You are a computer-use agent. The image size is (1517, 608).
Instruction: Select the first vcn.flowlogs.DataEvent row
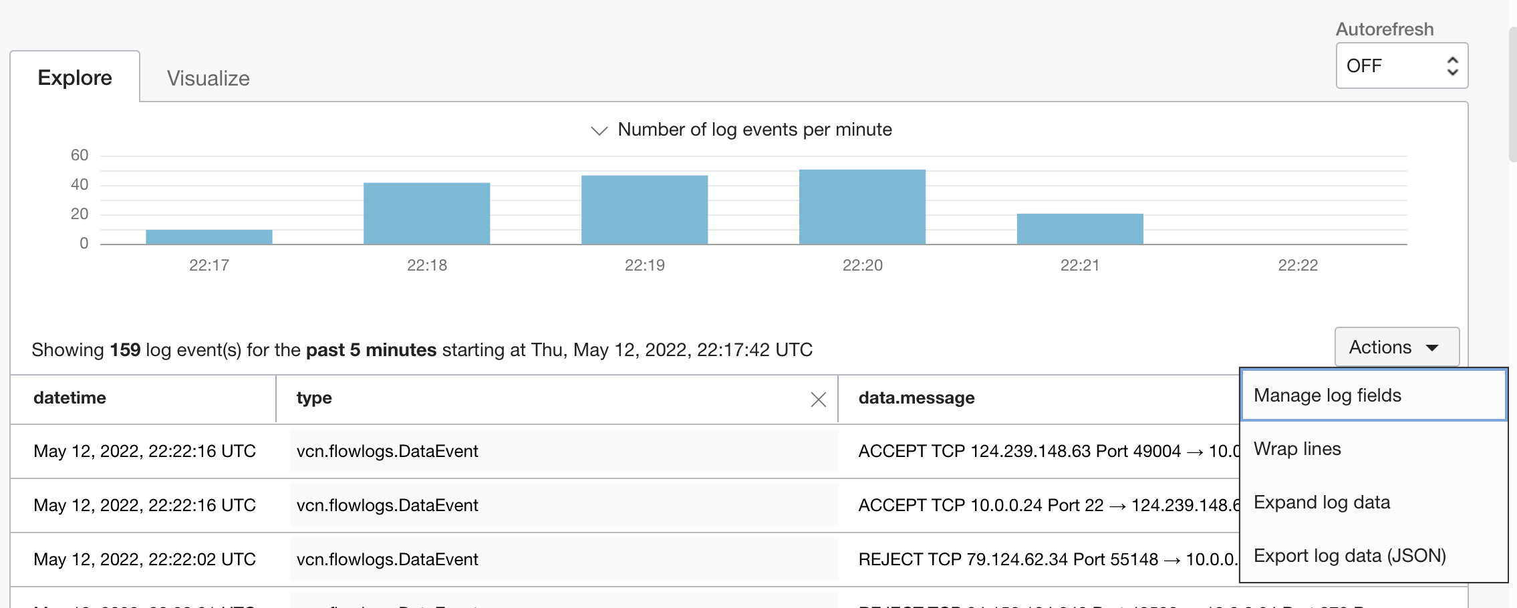click(x=388, y=451)
